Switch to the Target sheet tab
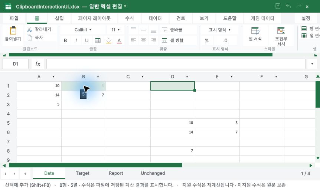This screenshot has height=190, width=320. click(82, 173)
